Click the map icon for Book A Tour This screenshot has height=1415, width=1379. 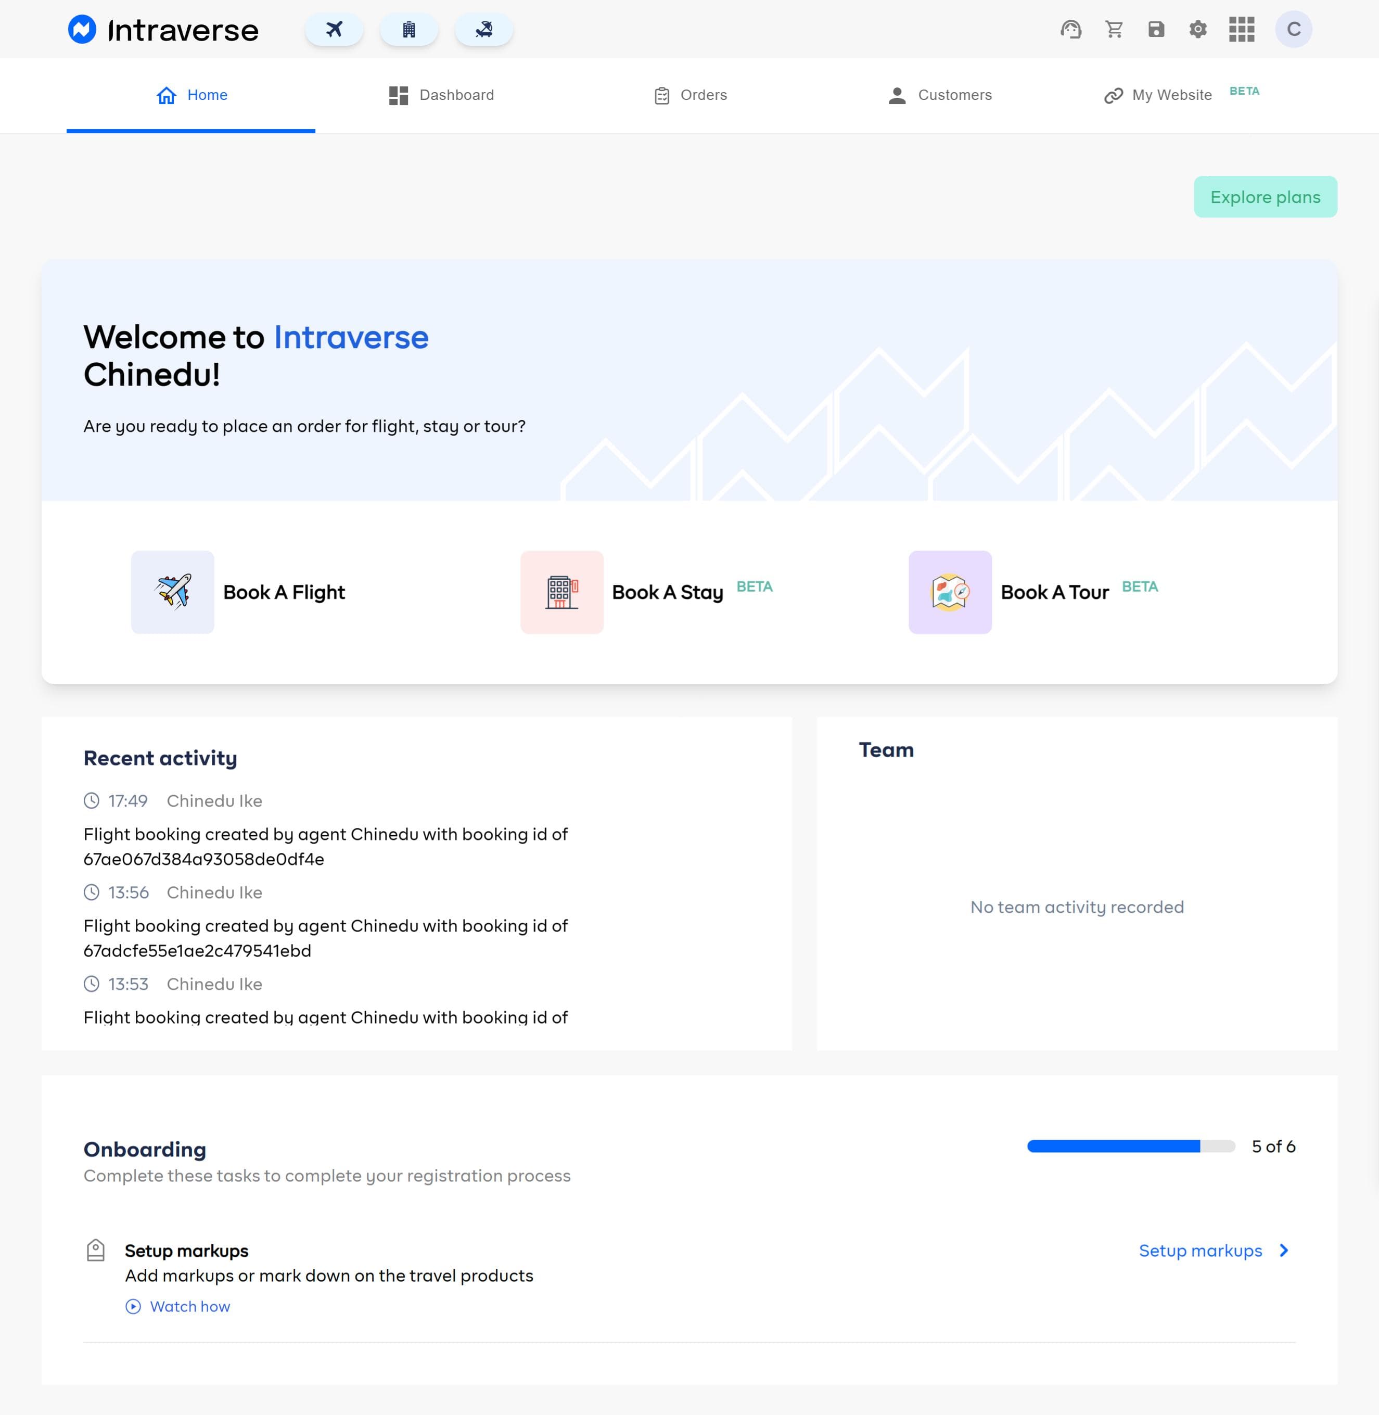pyautogui.click(x=950, y=592)
